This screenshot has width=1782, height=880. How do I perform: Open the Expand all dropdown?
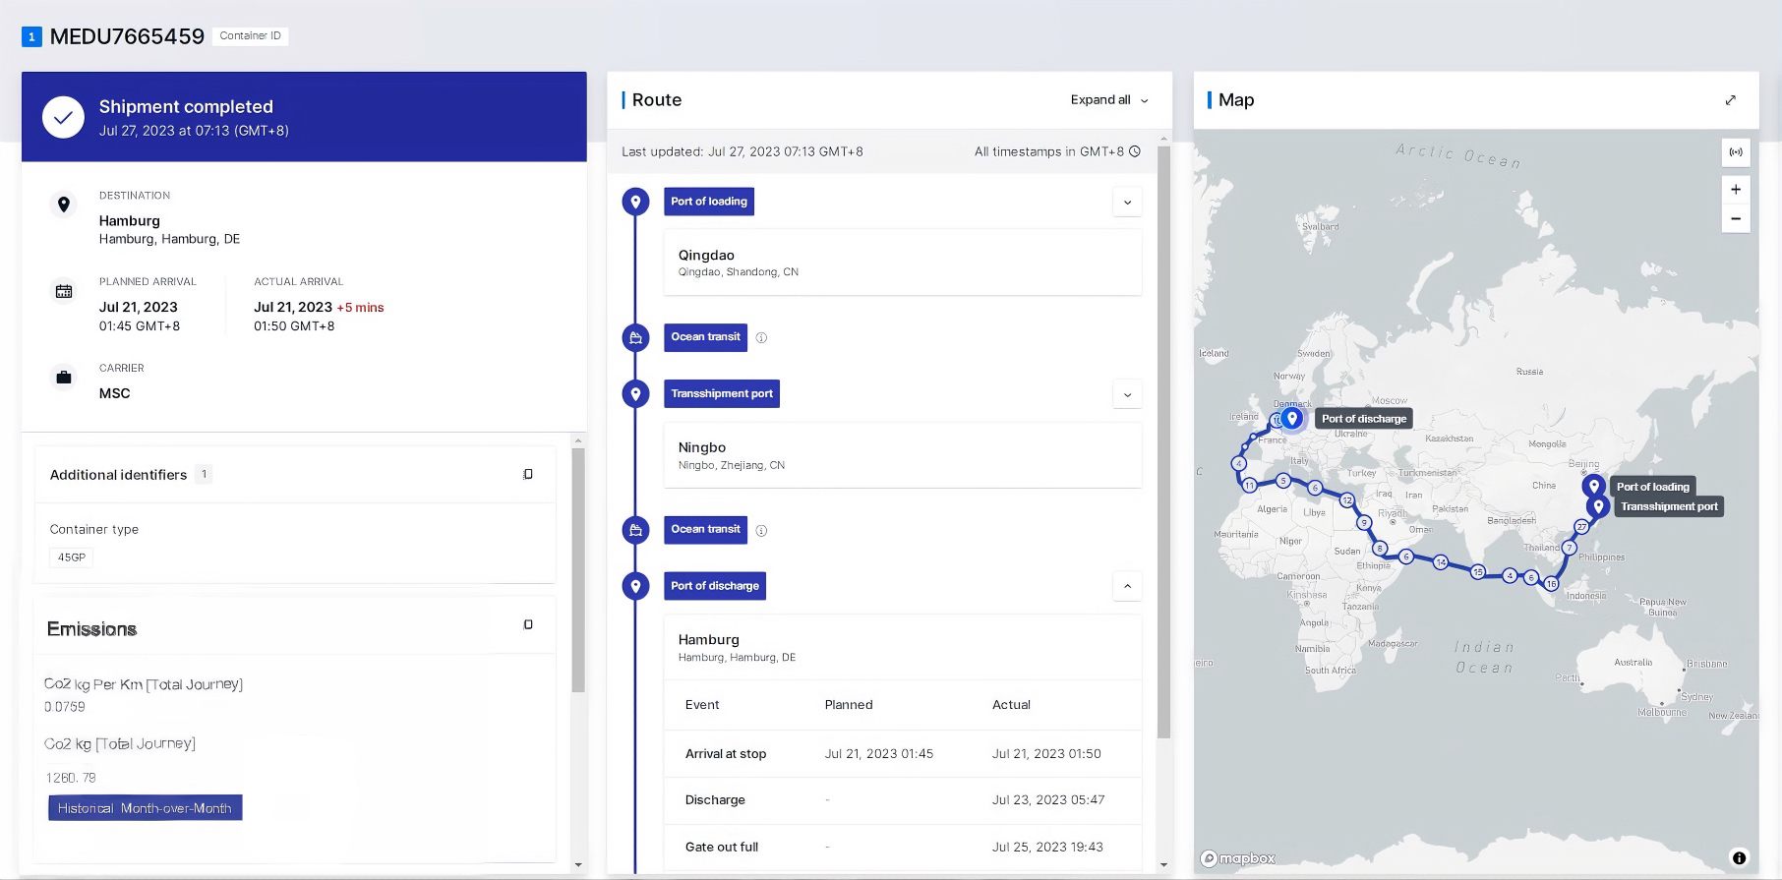[1108, 100]
